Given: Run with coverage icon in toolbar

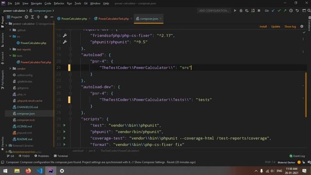Looking at the screenshot, I should pos(247,11).
